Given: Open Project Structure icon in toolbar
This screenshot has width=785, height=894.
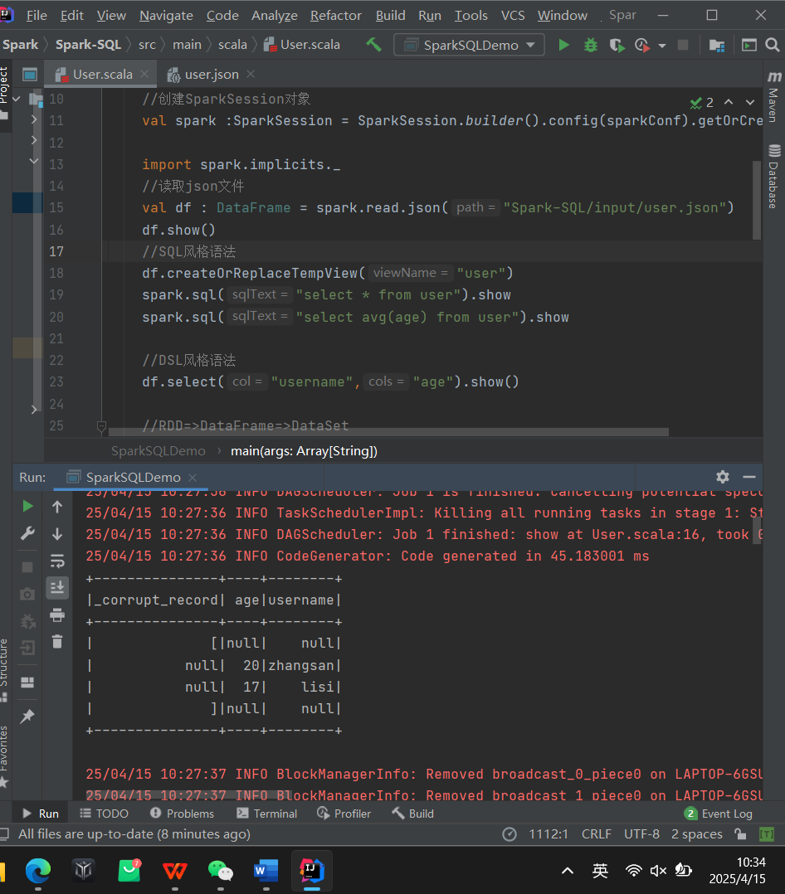Looking at the screenshot, I should click(x=717, y=45).
